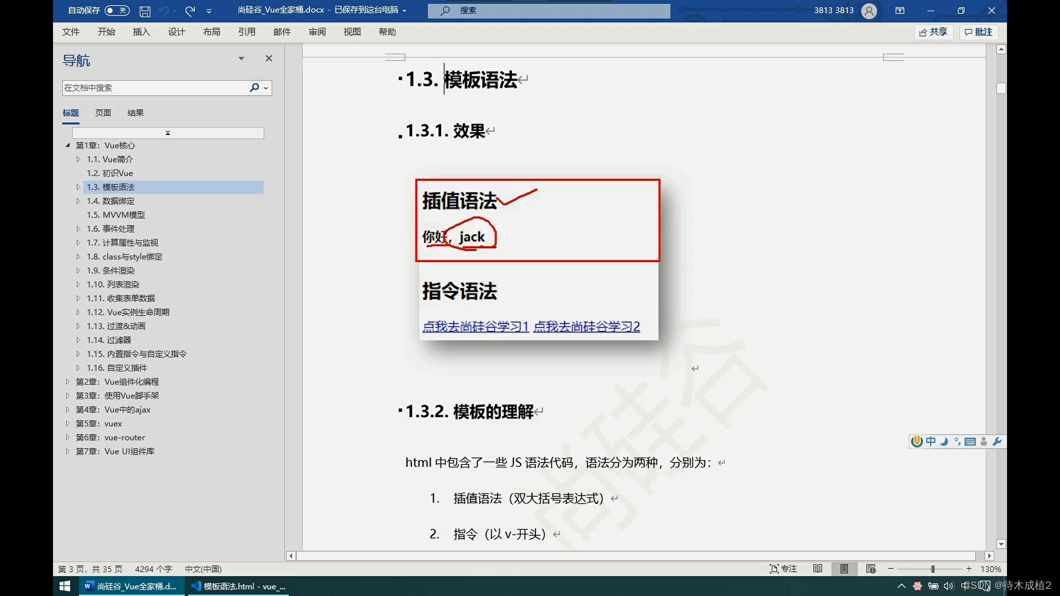Click the IME toolbar soft keyboard icon
Image resolution: width=1060 pixels, height=596 pixels.
(970, 441)
